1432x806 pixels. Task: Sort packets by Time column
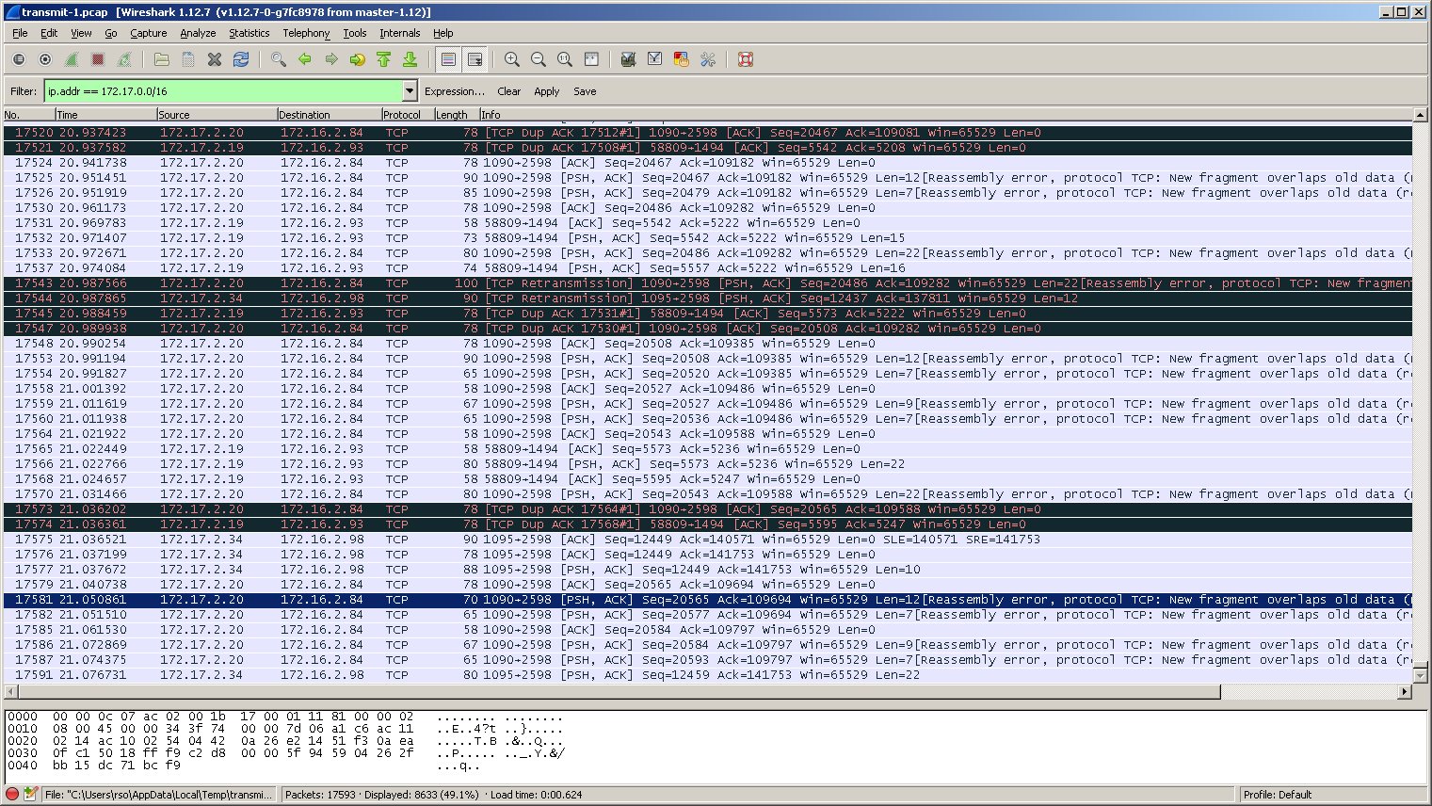(x=105, y=115)
